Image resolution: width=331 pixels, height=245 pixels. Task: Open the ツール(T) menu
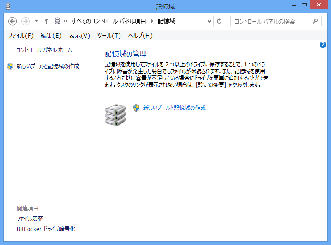(109, 36)
